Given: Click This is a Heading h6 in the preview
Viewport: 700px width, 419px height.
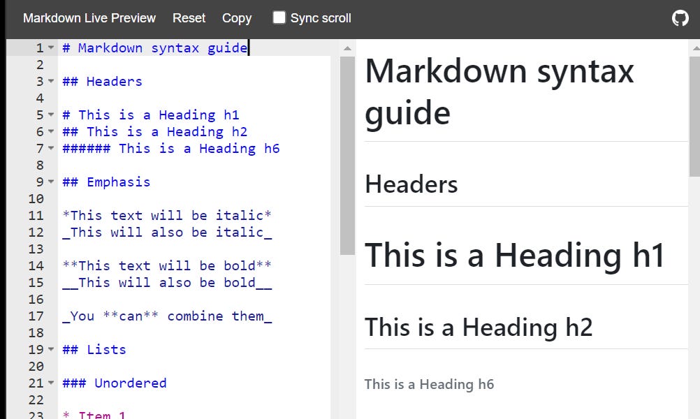Looking at the screenshot, I should (x=429, y=384).
